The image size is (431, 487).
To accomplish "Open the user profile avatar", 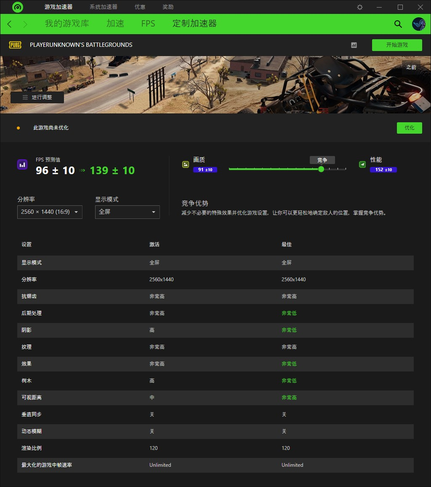I will click(418, 24).
